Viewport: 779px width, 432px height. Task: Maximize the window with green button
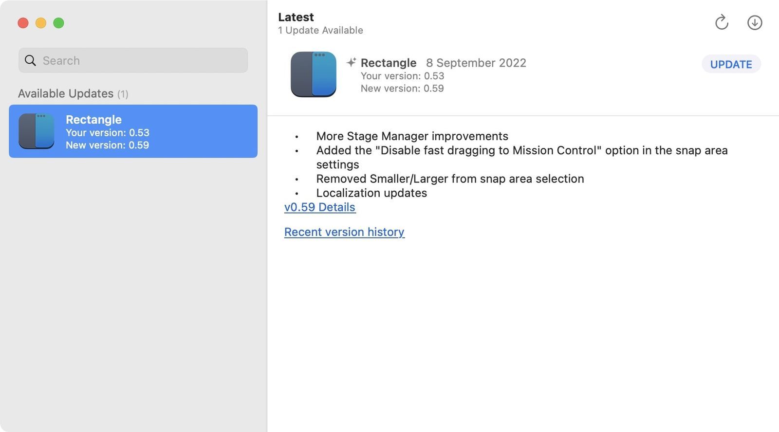58,23
